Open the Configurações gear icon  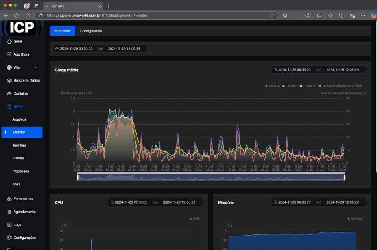(x=9, y=238)
